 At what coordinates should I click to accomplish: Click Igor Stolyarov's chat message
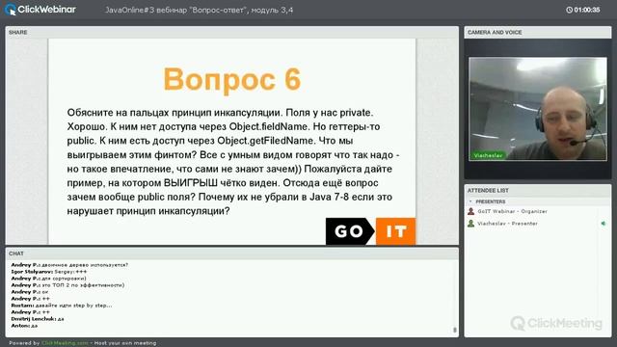click(49, 272)
